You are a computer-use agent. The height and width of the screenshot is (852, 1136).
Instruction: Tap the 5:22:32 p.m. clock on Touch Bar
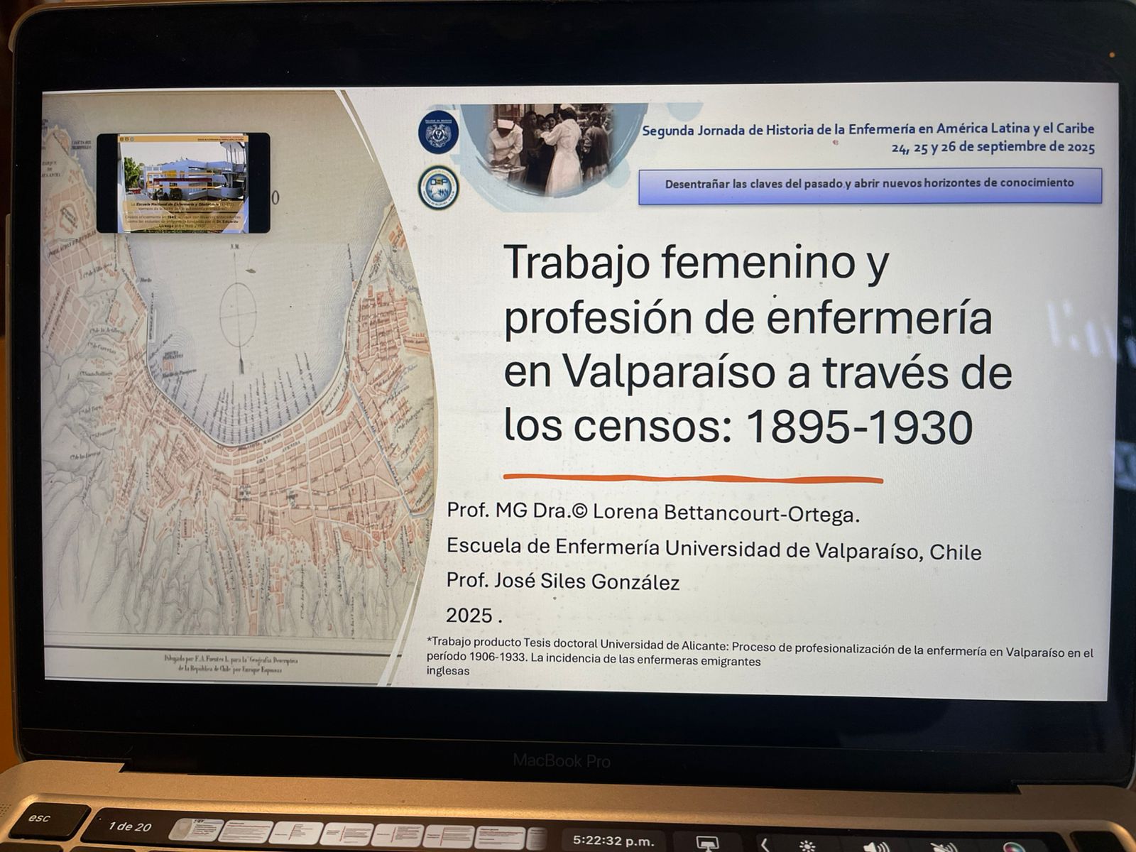(613, 841)
